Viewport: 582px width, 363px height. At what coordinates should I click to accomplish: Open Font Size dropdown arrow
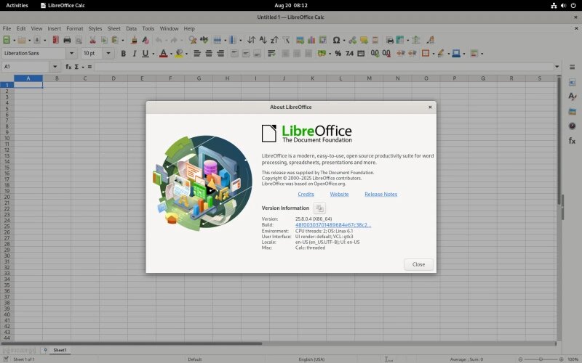tap(108, 53)
